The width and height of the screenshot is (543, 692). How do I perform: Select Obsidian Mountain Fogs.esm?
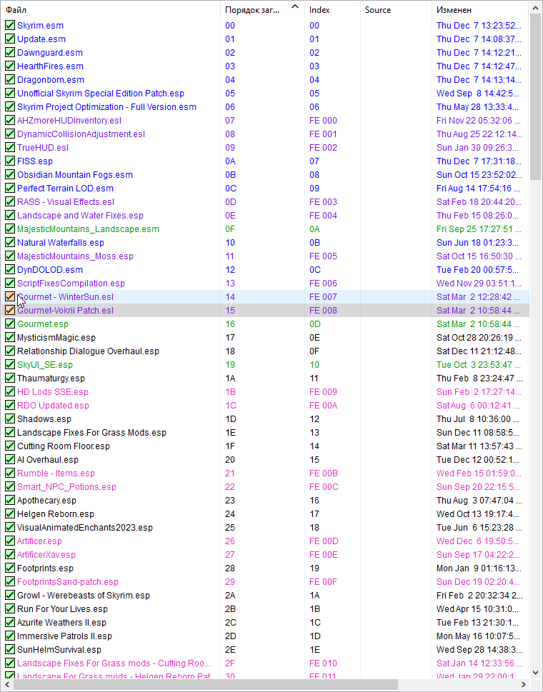75,175
